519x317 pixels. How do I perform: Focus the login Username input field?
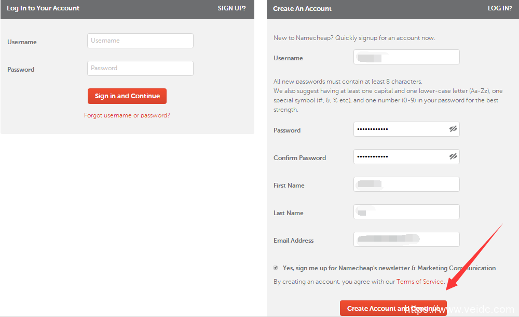coord(140,41)
